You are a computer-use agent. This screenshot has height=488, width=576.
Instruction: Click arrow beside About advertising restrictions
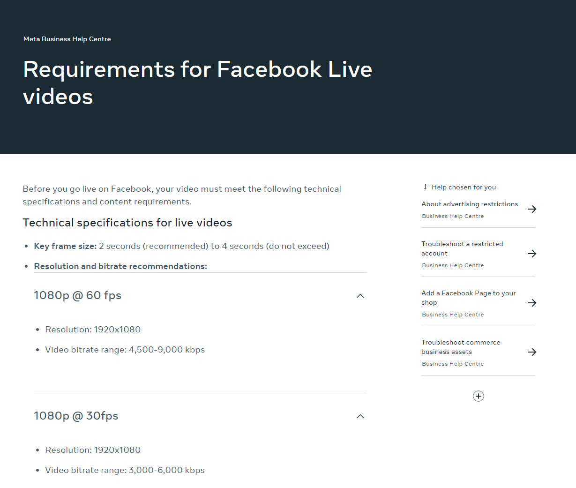532,209
